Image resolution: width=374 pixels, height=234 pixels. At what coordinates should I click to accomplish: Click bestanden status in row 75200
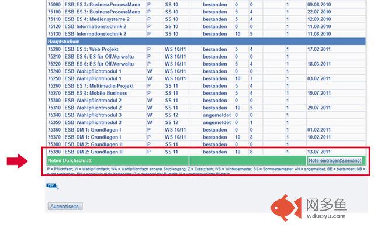coord(215,49)
